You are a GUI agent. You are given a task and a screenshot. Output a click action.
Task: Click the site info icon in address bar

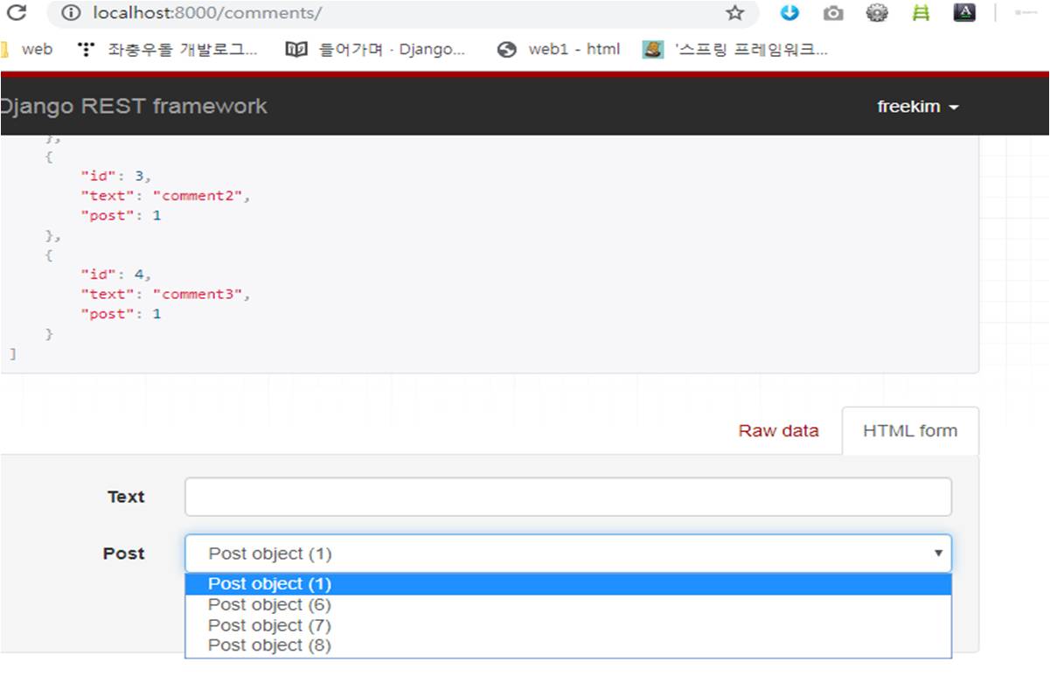71,13
